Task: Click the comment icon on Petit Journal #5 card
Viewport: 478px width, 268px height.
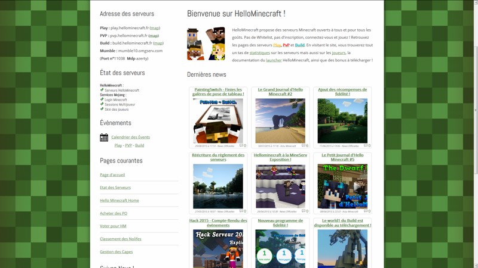Action: pyautogui.click(x=366, y=211)
